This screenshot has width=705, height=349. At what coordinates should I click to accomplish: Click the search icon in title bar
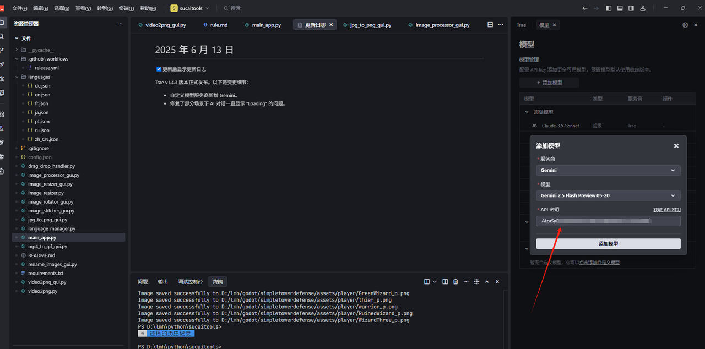226,8
